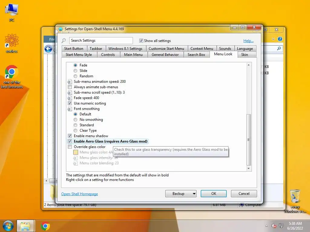Open the Windows 8.1 Settings tab
Viewport: 310px width, 232px height.
[x=125, y=49]
